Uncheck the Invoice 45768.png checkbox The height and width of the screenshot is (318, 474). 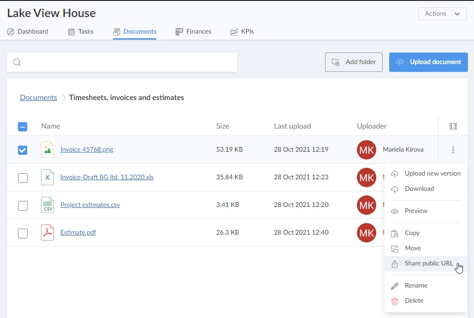pyautogui.click(x=23, y=150)
